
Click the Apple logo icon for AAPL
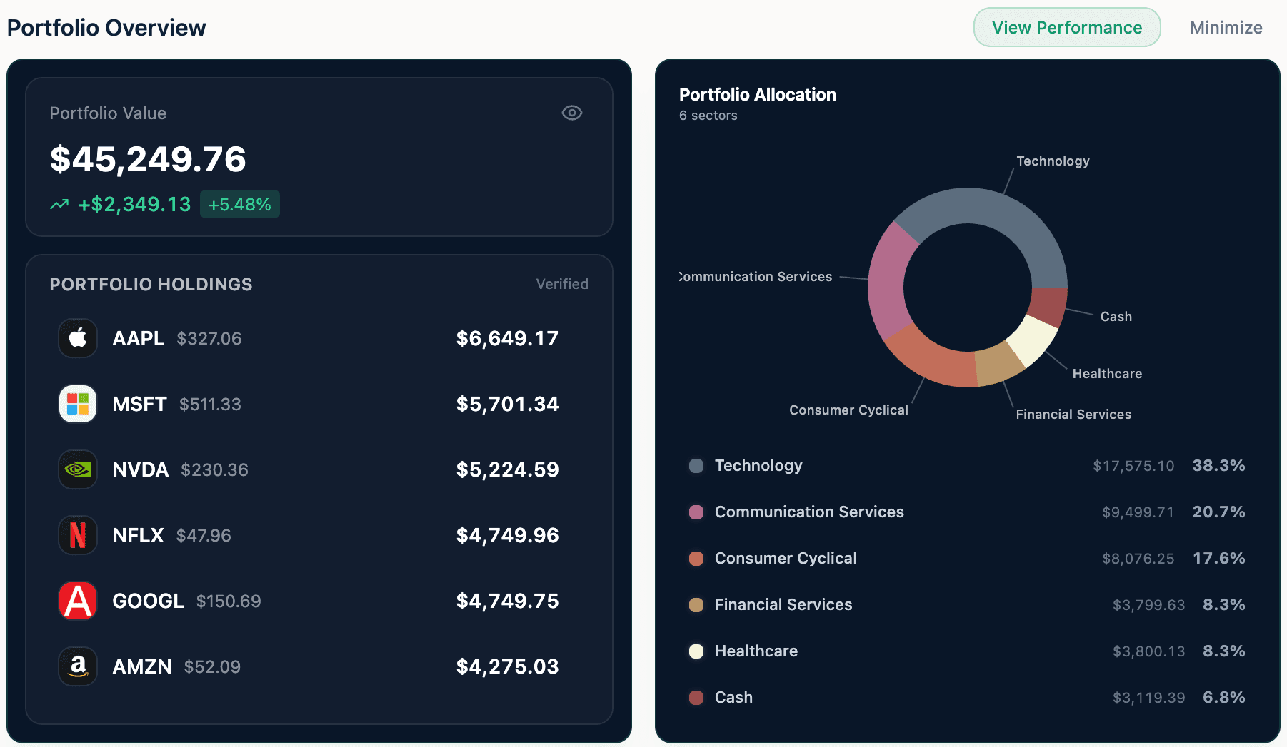click(78, 338)
